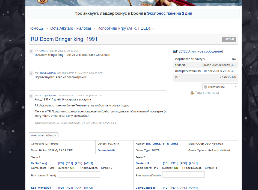Click the Закрыт status badge

[229, 39]
